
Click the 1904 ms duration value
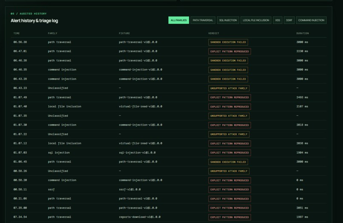click(302, 152)
